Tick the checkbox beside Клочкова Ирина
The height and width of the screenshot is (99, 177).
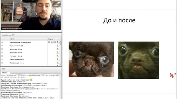coord(2,53)
